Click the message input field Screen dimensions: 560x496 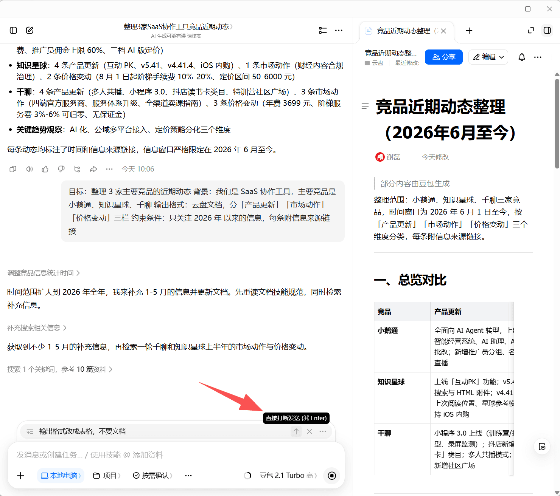pyautogui.click(x=176, y=455)
